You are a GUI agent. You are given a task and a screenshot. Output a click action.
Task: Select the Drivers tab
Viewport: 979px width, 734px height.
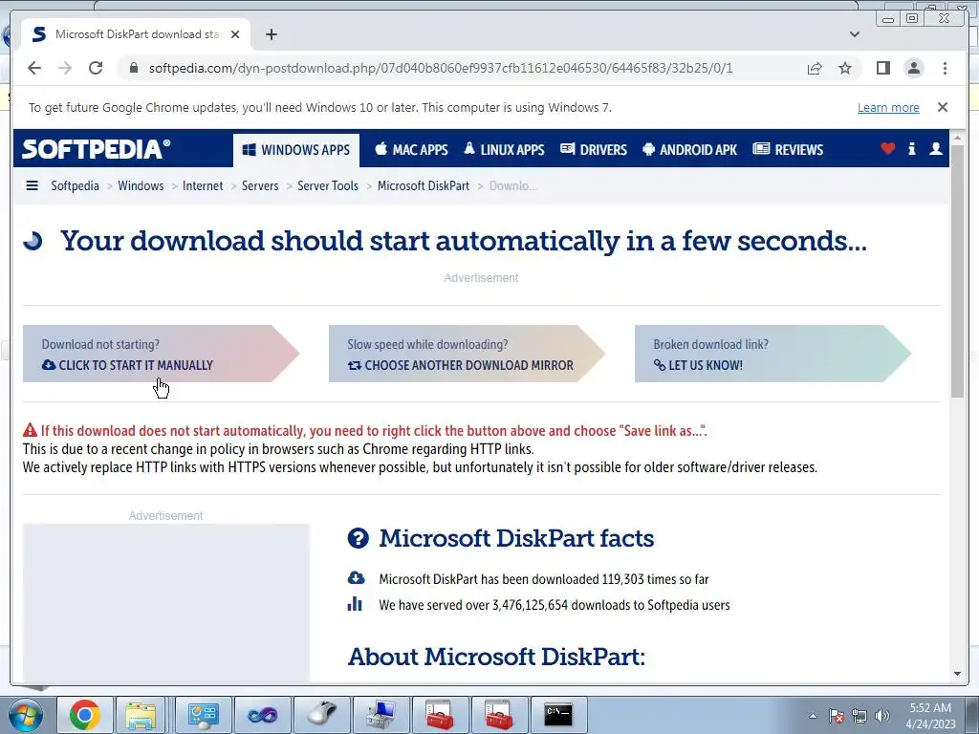[593, 150]
